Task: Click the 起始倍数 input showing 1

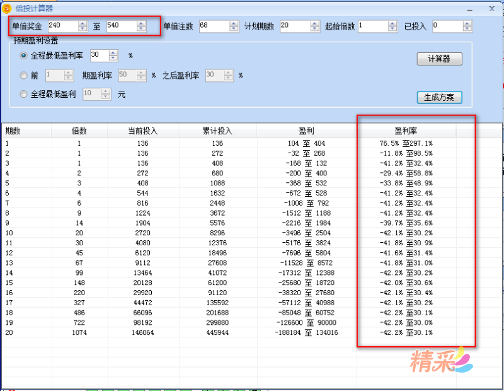Action: click(374, 26)
